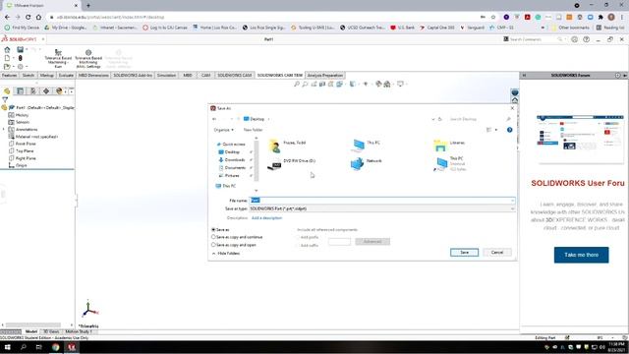Click the New document icon
Viewport: 629px width, 354px height.
click(7, 58)
